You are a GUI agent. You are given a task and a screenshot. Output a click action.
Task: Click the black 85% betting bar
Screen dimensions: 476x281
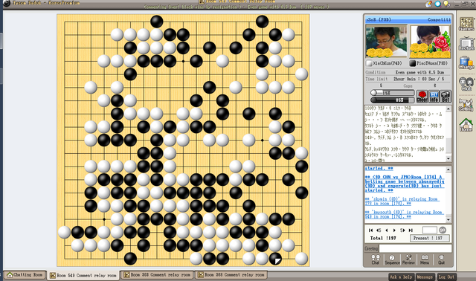[392, 100]
